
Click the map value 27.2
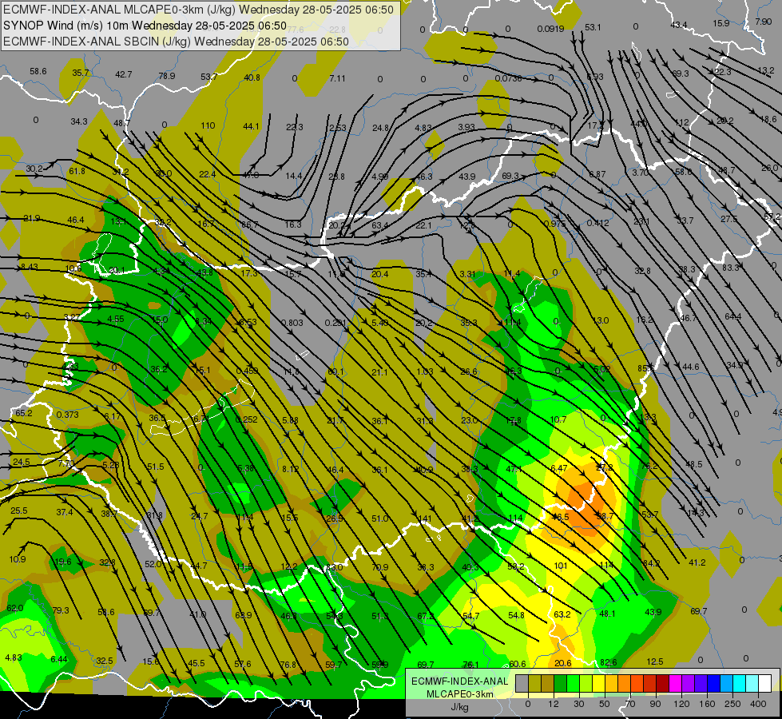605,467
